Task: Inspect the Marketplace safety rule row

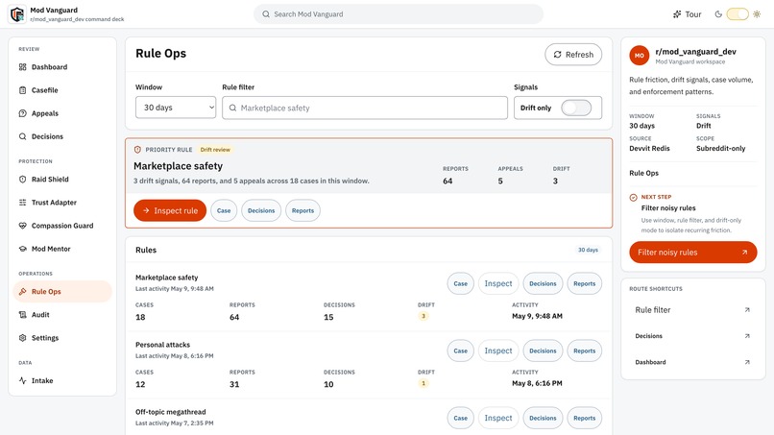Action: pyautogui.click(x=498, y=283)
